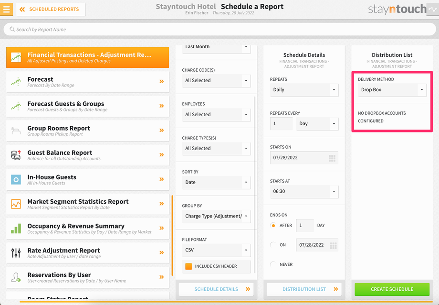Click the Forecast row chevron arrows
This screenshot has height=305, width=439.
pyautogui.click(x=162, y=81)
